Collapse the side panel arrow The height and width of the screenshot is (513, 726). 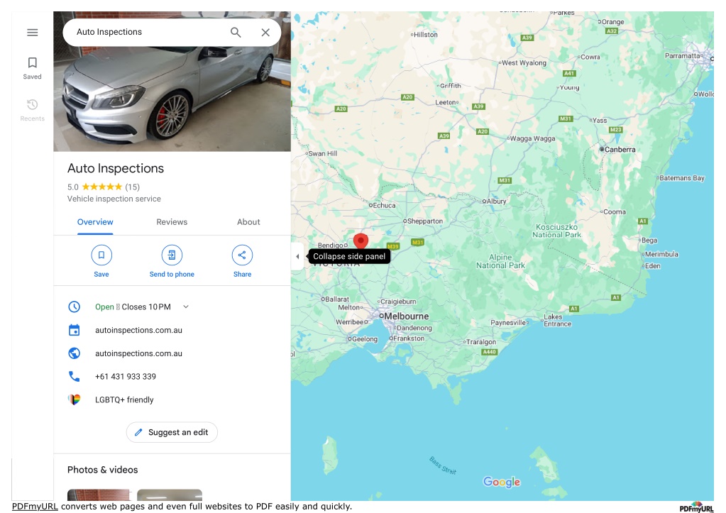click(297, 257)
